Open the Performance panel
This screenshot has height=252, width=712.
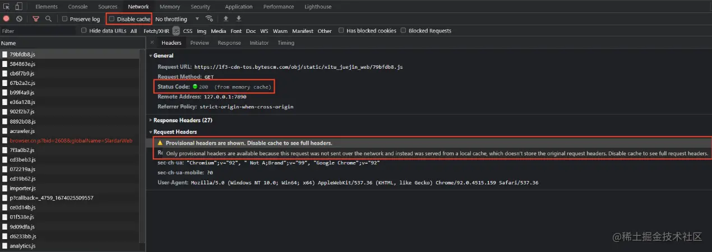click(279, 7)
